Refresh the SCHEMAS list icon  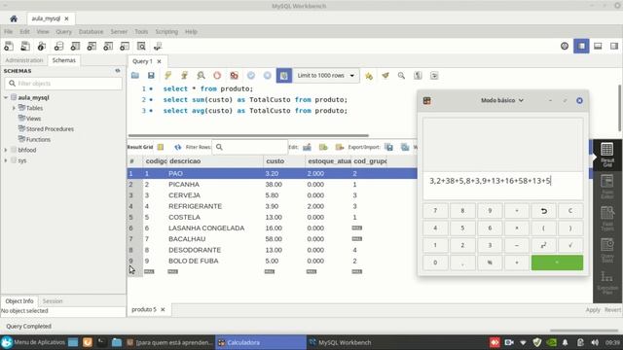pos(118,71)
